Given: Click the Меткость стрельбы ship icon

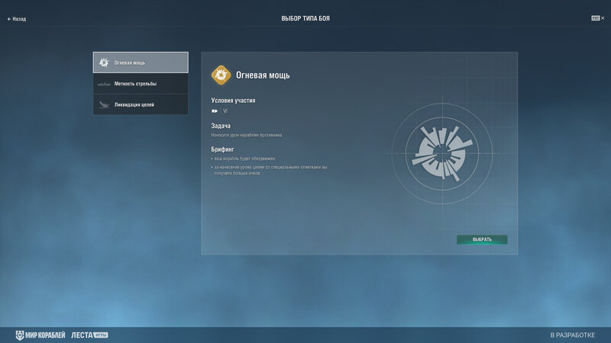Looking at the screenshot, I should pyautogui.click(x=104, y=84).
